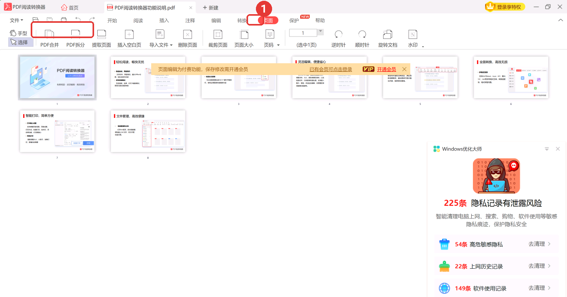Click the PDF合并 merge tool
The width and height of the screenshot is (567, 297).
point(50,39)
